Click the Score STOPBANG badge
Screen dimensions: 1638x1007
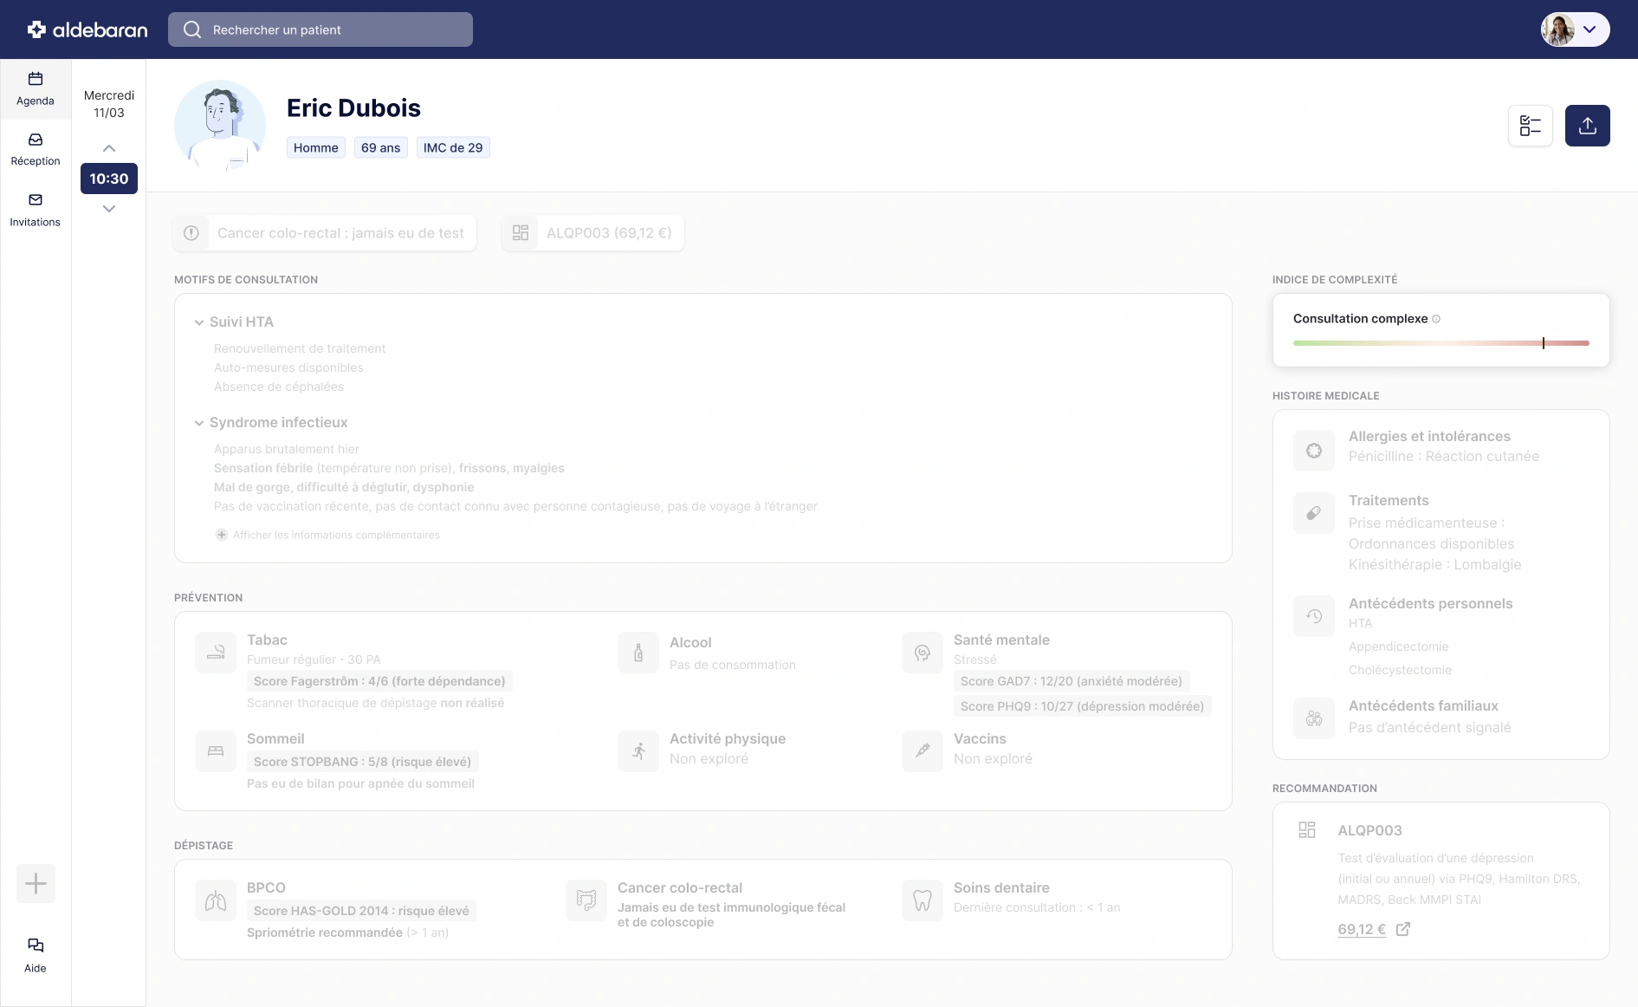click(x=363, y=762)
